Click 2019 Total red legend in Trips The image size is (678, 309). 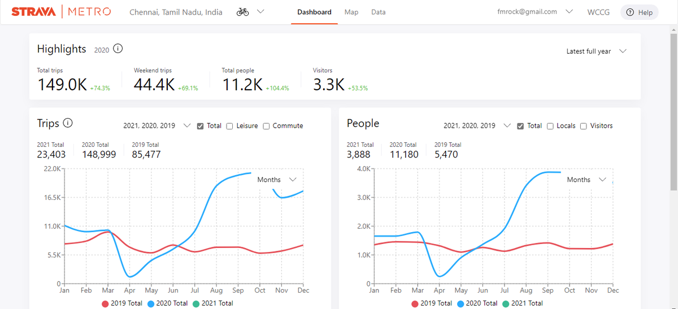pyautogui.click(x=122, y=303)
